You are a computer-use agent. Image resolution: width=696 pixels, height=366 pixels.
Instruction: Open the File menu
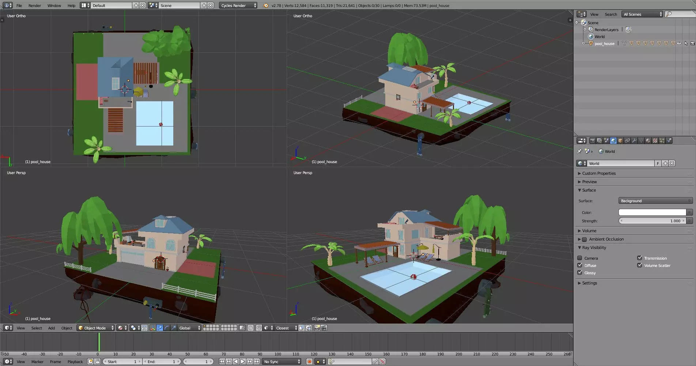pos(19,5)
